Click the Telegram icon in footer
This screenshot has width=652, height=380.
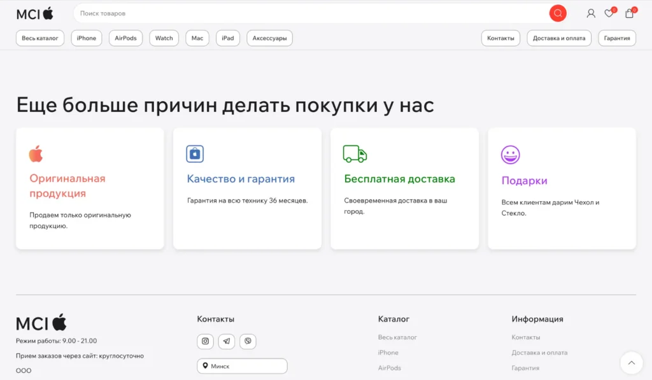[x=227, y=341]
